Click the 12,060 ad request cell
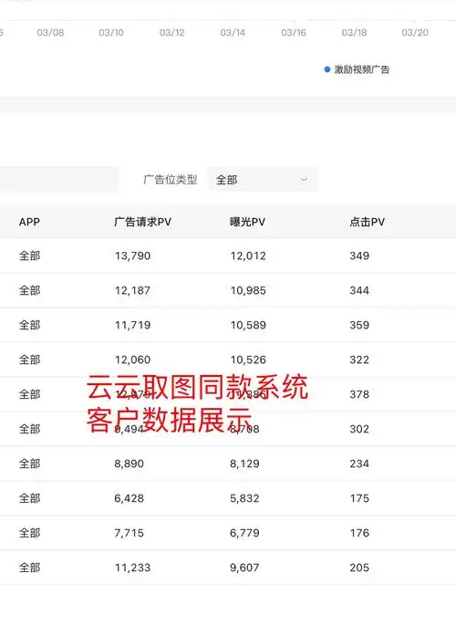456x636 pixels. point(132,360)
